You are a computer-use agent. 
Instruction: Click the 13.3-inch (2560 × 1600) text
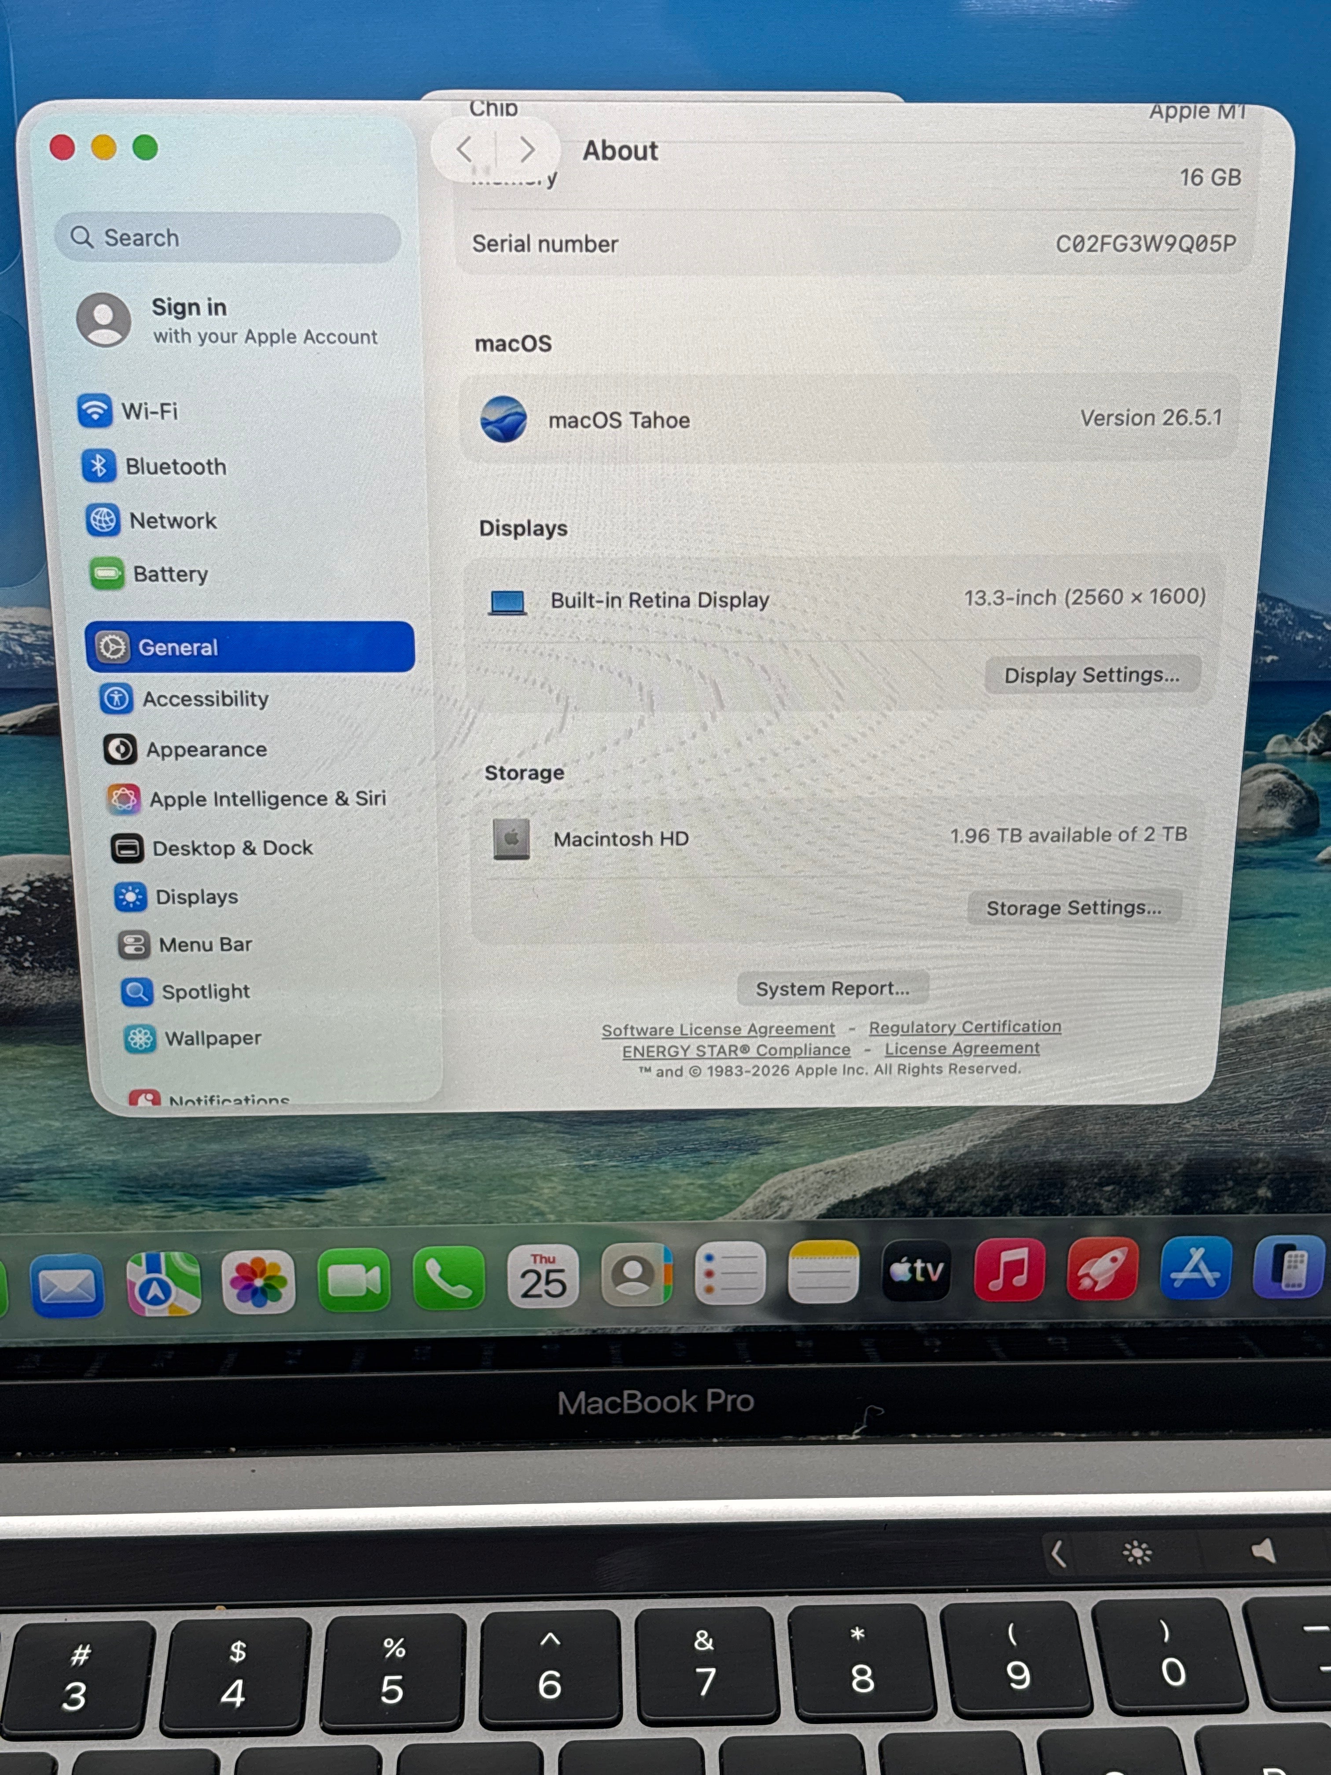[x=1085, y=597]
